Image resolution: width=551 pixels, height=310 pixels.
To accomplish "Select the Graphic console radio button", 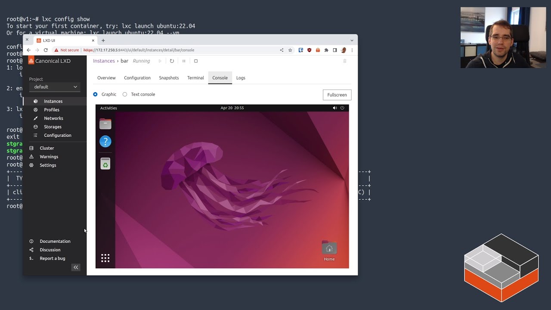I will coord(96,94).
